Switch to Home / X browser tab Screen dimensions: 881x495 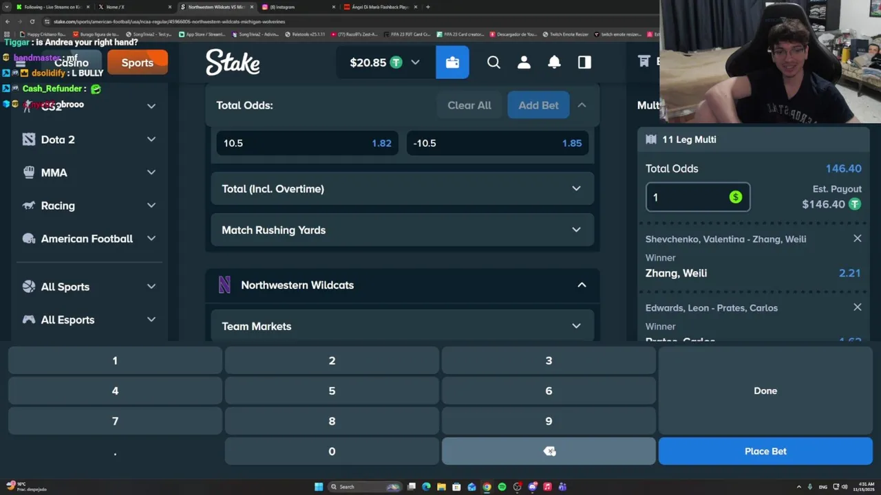click(x=134, y=7)
